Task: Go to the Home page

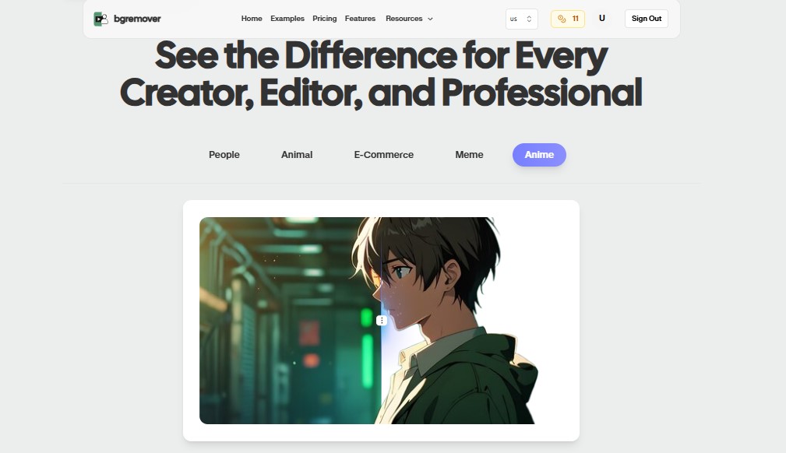Action: click(252, 19)
